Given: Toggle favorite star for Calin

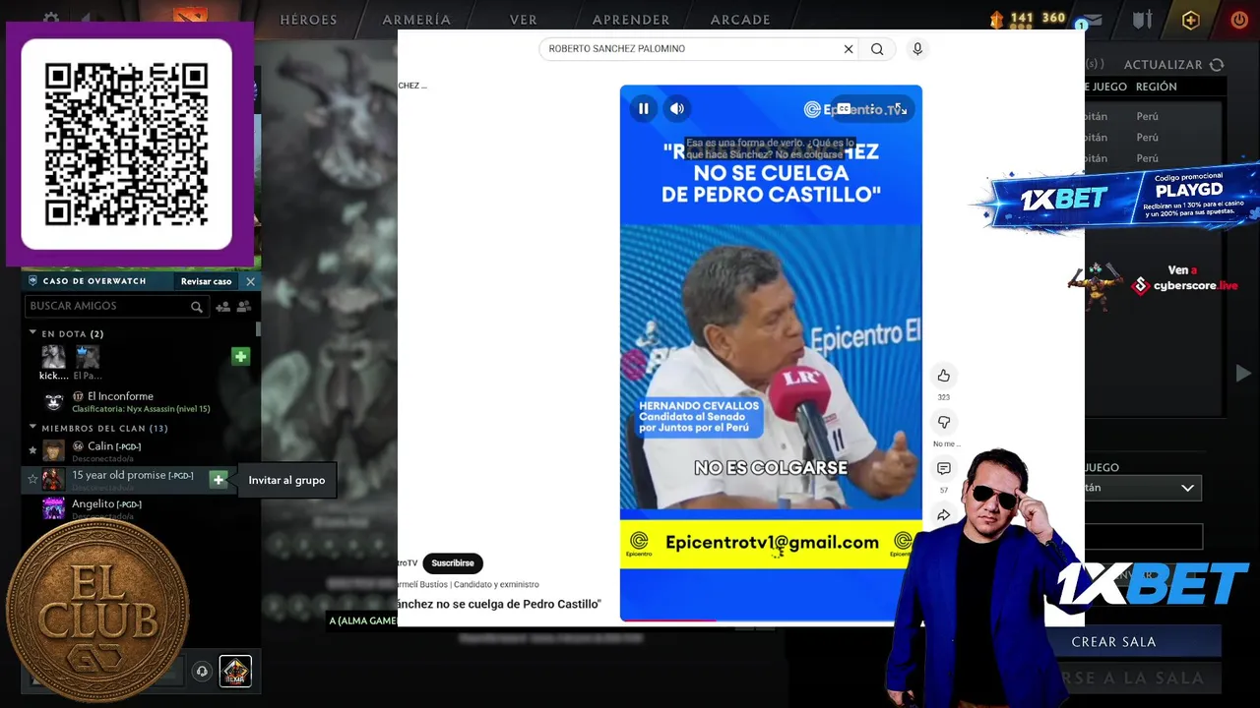Looking at the screenshot, I should click(32, 450).
